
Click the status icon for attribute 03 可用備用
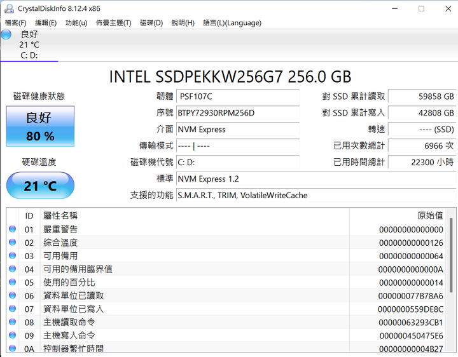(x=12, y=255)
